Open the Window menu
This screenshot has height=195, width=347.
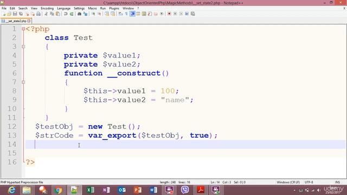[128, 9]
